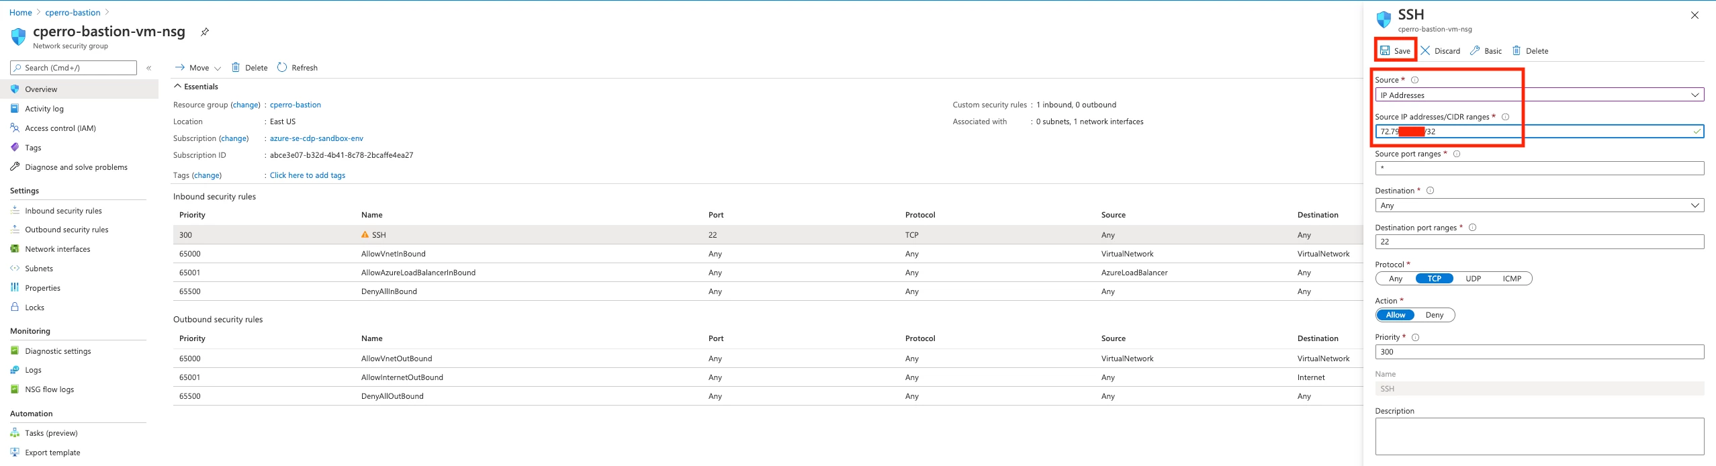Open Activity log in sidebar
The image size is (1716, 466).
pyautogui.click(x=44, y=109)
